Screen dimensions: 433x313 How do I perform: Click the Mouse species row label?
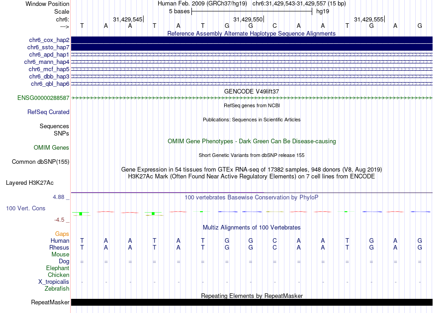(60, 255)
